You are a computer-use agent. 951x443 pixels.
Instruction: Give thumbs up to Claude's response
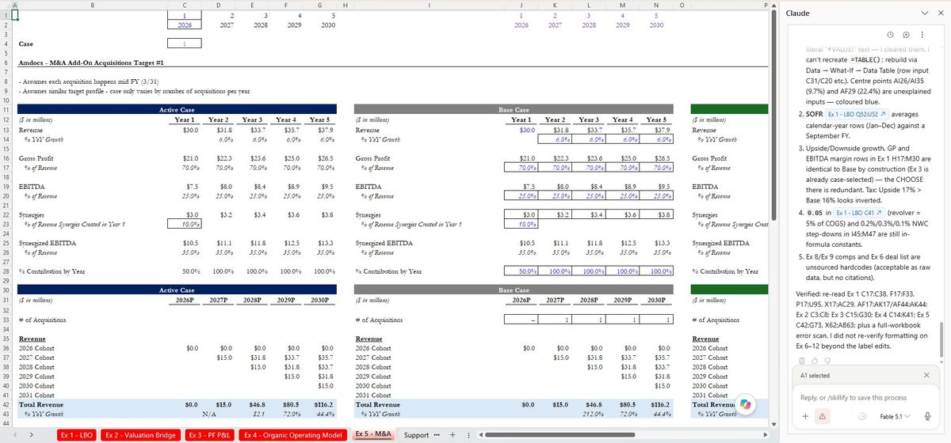click(815, 360)
